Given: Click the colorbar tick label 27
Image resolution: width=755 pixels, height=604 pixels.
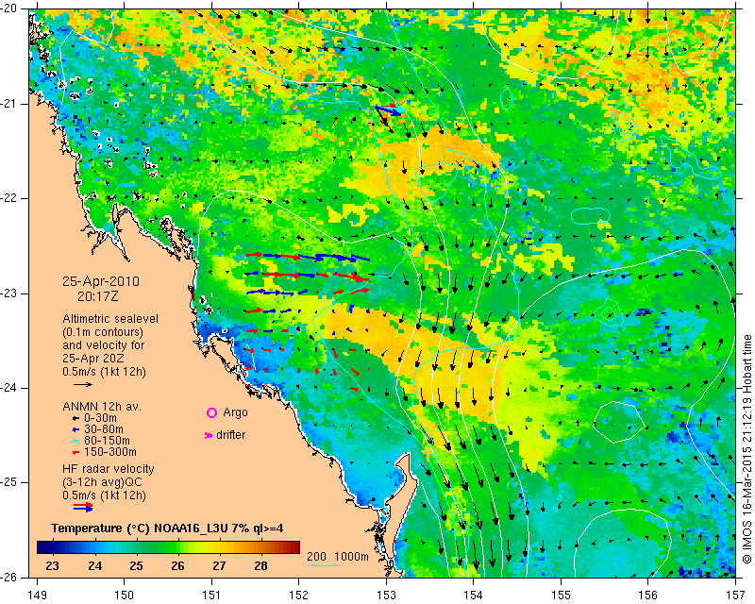Looking at the screenshot, I should point(219,565).
